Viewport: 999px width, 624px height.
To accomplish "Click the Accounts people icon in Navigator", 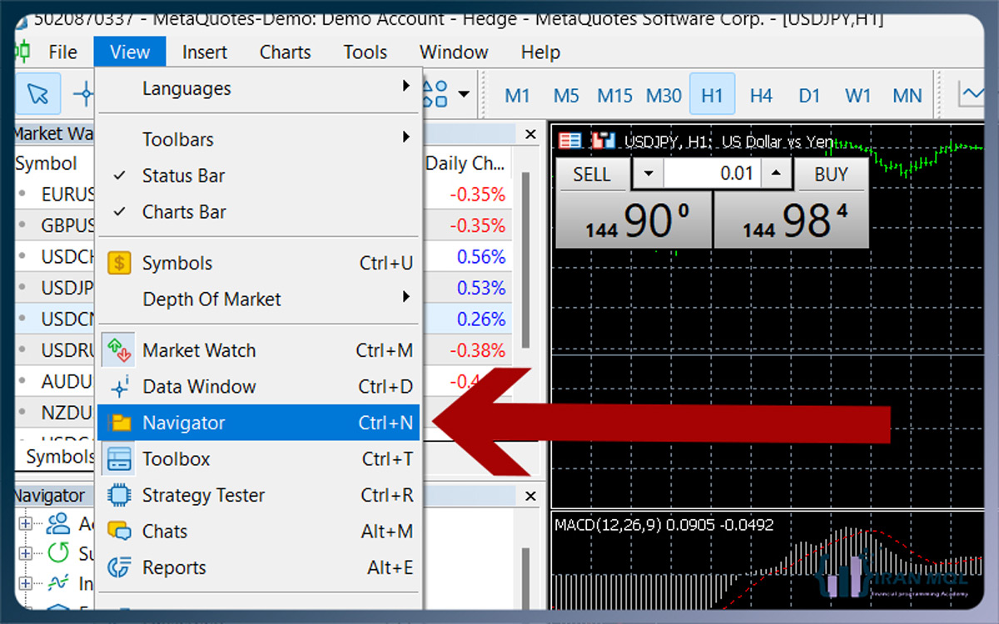I will coord(58,523).
